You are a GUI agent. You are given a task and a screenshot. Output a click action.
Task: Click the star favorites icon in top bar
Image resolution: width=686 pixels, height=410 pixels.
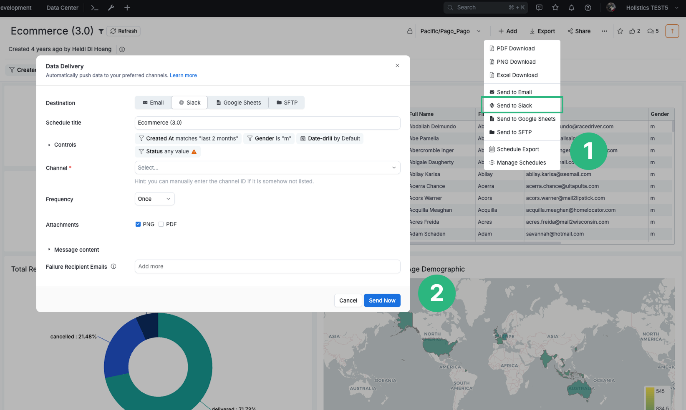[555, 7]
